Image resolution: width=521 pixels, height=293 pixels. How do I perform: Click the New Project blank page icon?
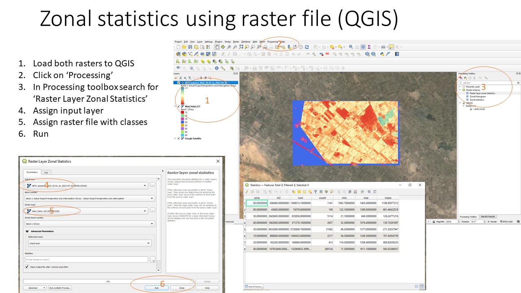pos(178,47)
